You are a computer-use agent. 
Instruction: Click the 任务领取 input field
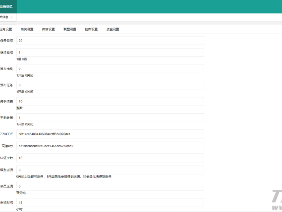110,41
